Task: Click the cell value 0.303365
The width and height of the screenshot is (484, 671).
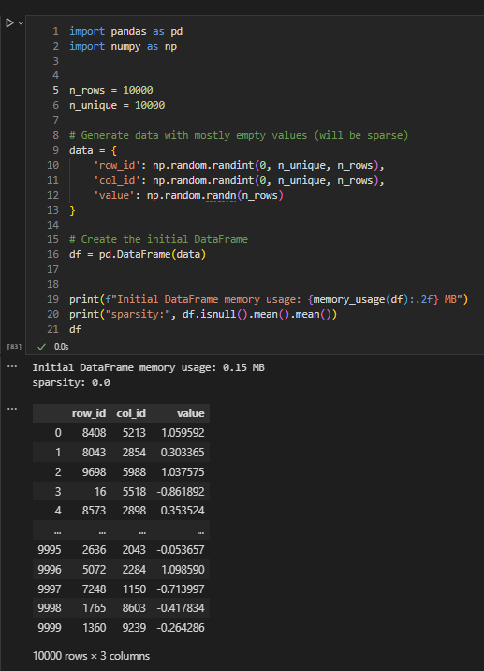Action: pyautogui.click(x=183, y=453)
